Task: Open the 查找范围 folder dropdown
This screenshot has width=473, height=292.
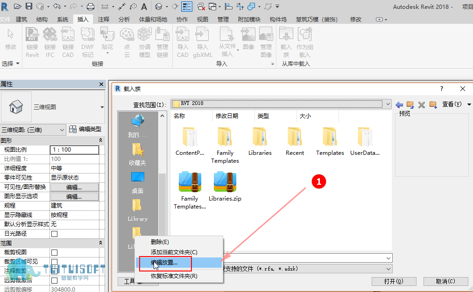Action: coord(388,104)
